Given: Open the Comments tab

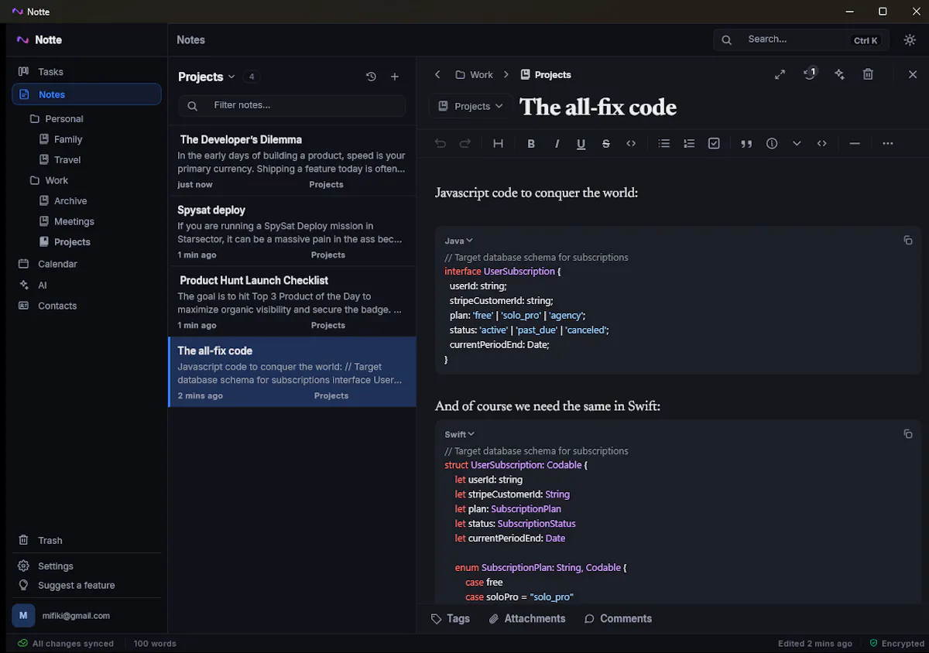Looking at the screenshot, I should [x=618, y=619].
